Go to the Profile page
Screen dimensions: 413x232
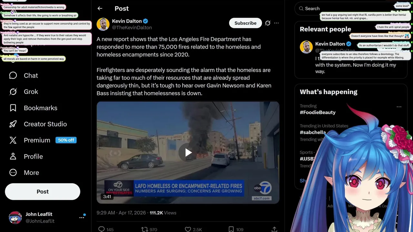pyautogui.click(x=26, y=157)
